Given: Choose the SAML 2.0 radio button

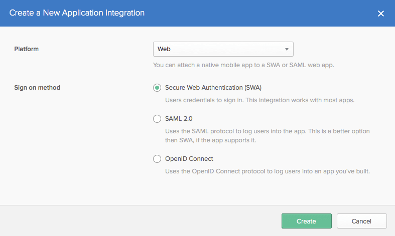Looking at the screenshot, I should [157, 119].
